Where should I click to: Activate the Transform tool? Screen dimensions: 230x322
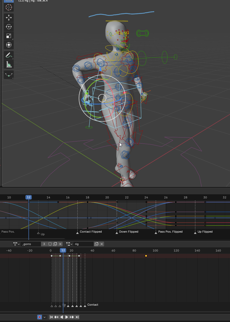point(9,45)
